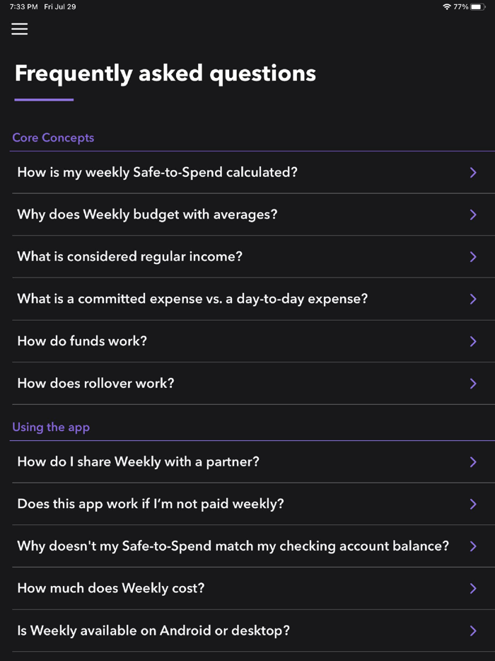This screenshot has width=495, height=661.
Task: Expand the committed expense vs. day-to-day question
Action: 192,299
